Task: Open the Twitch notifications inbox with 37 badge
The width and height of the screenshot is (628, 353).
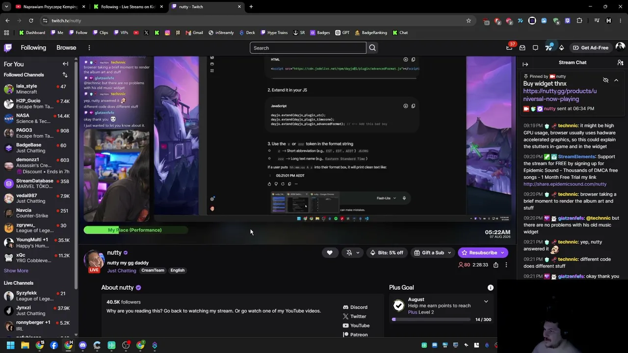Action: coord(509,48)
